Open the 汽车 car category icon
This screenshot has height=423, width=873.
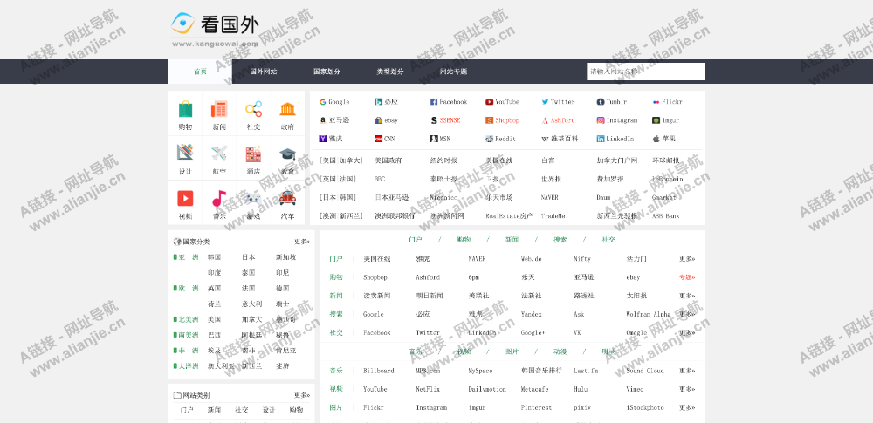coord(287,198)
